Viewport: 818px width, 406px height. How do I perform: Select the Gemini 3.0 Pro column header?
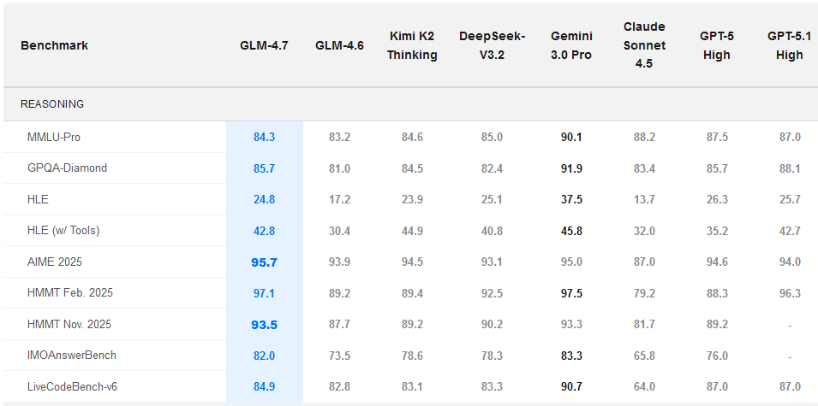click(570, 45)
